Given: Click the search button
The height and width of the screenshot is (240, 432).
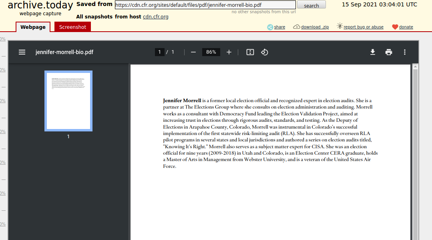Looking at the screenshot, I should (311, 5).
